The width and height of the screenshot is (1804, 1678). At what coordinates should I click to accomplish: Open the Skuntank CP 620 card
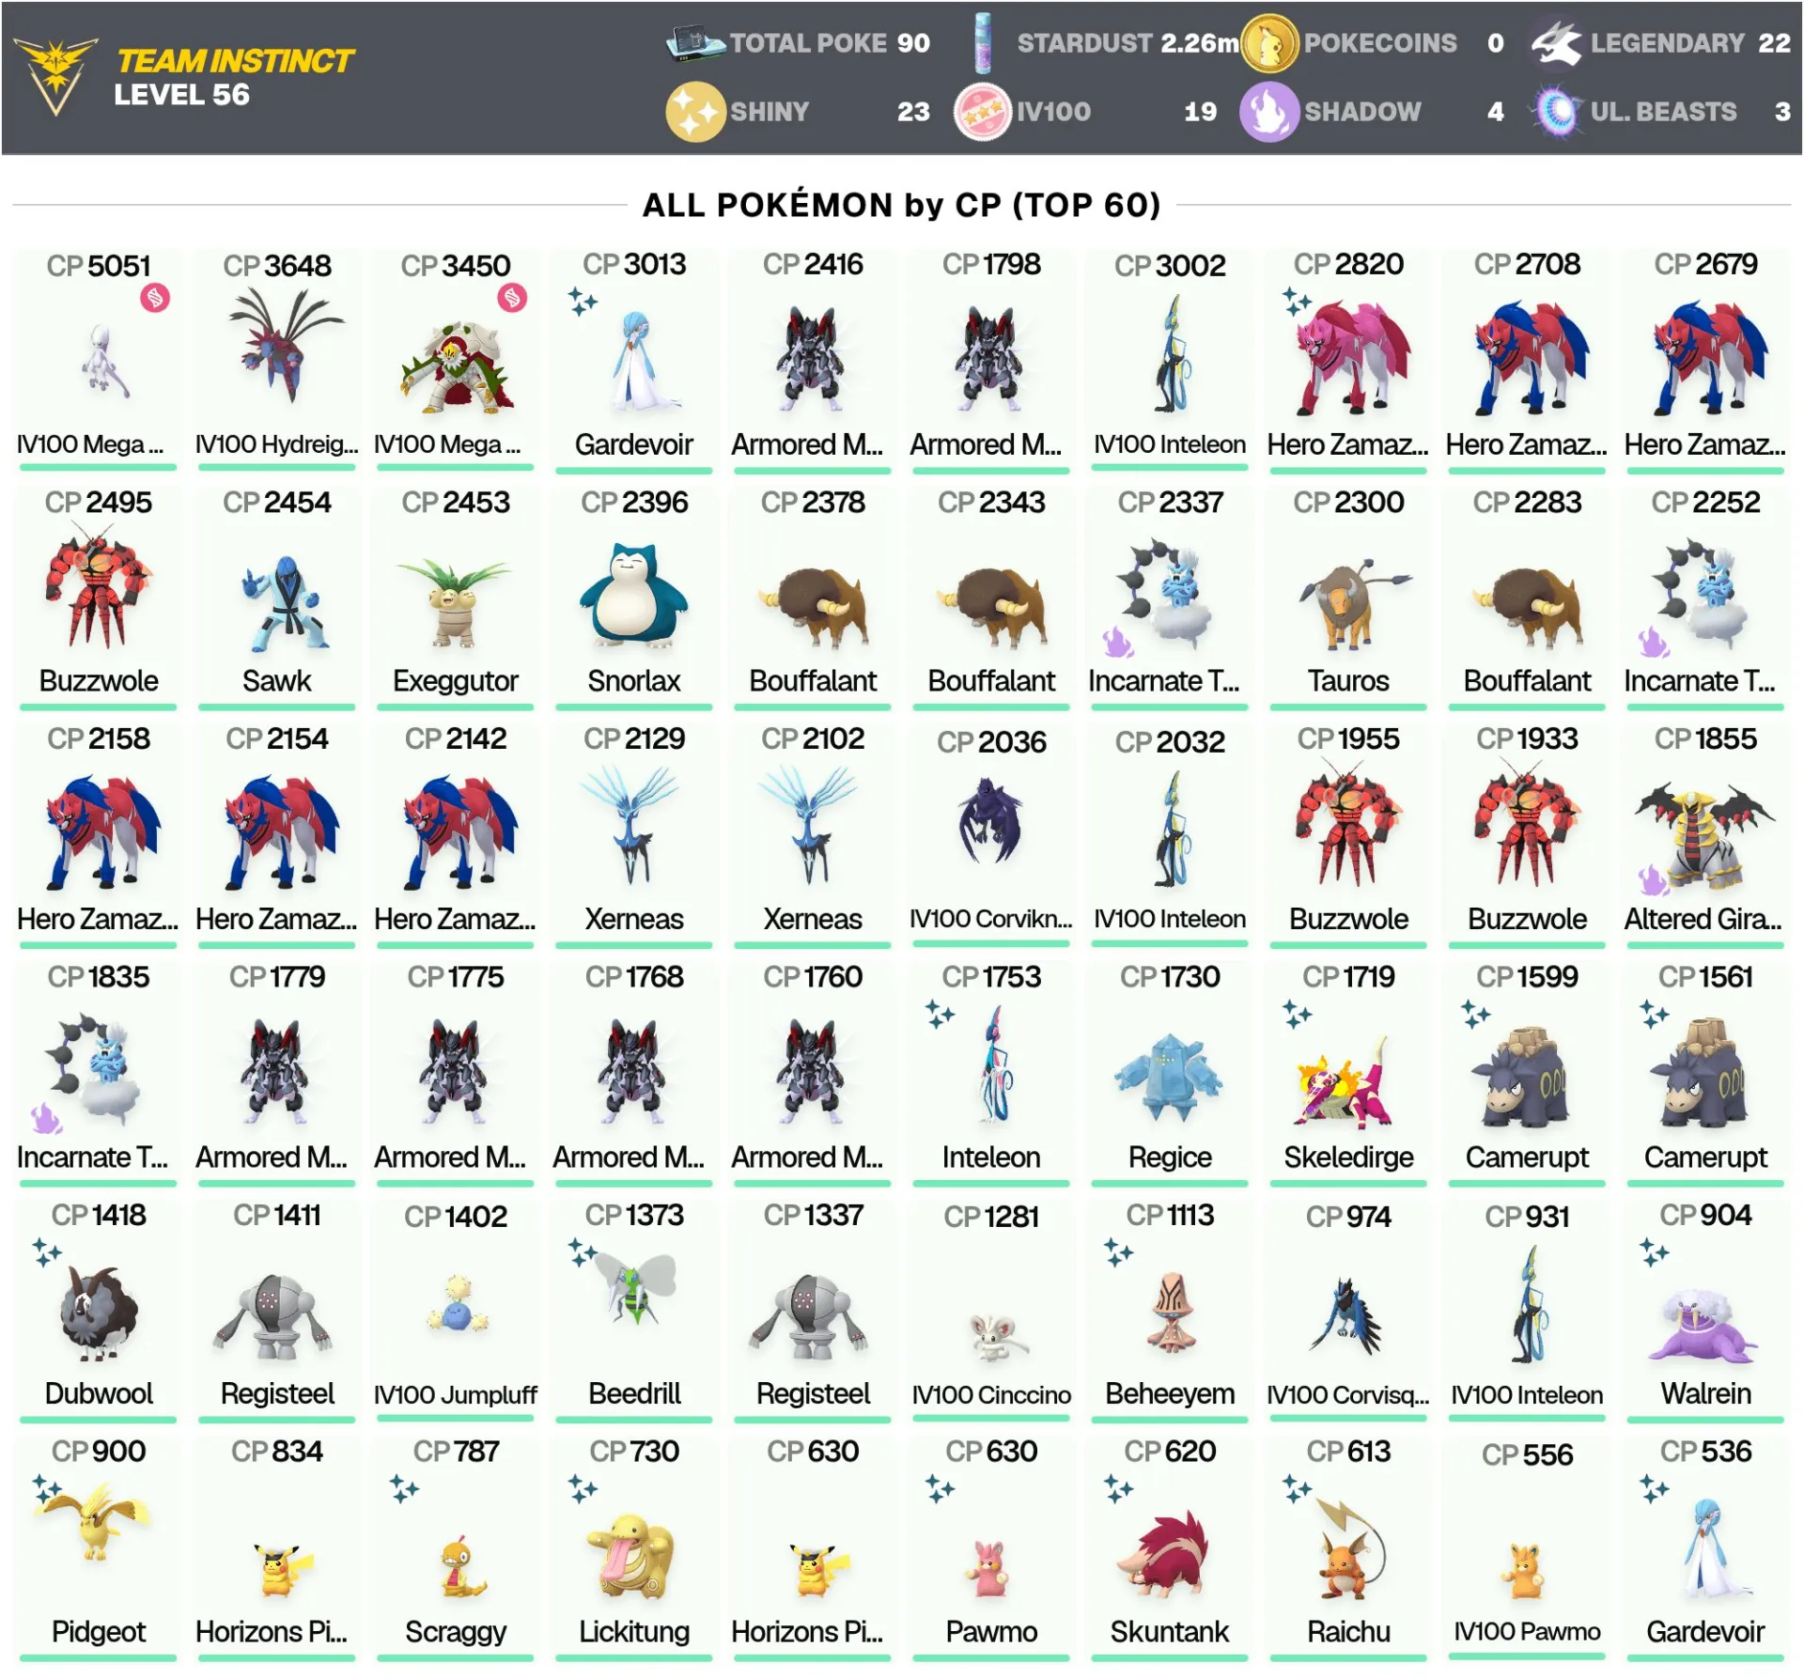point(1170,1547)
